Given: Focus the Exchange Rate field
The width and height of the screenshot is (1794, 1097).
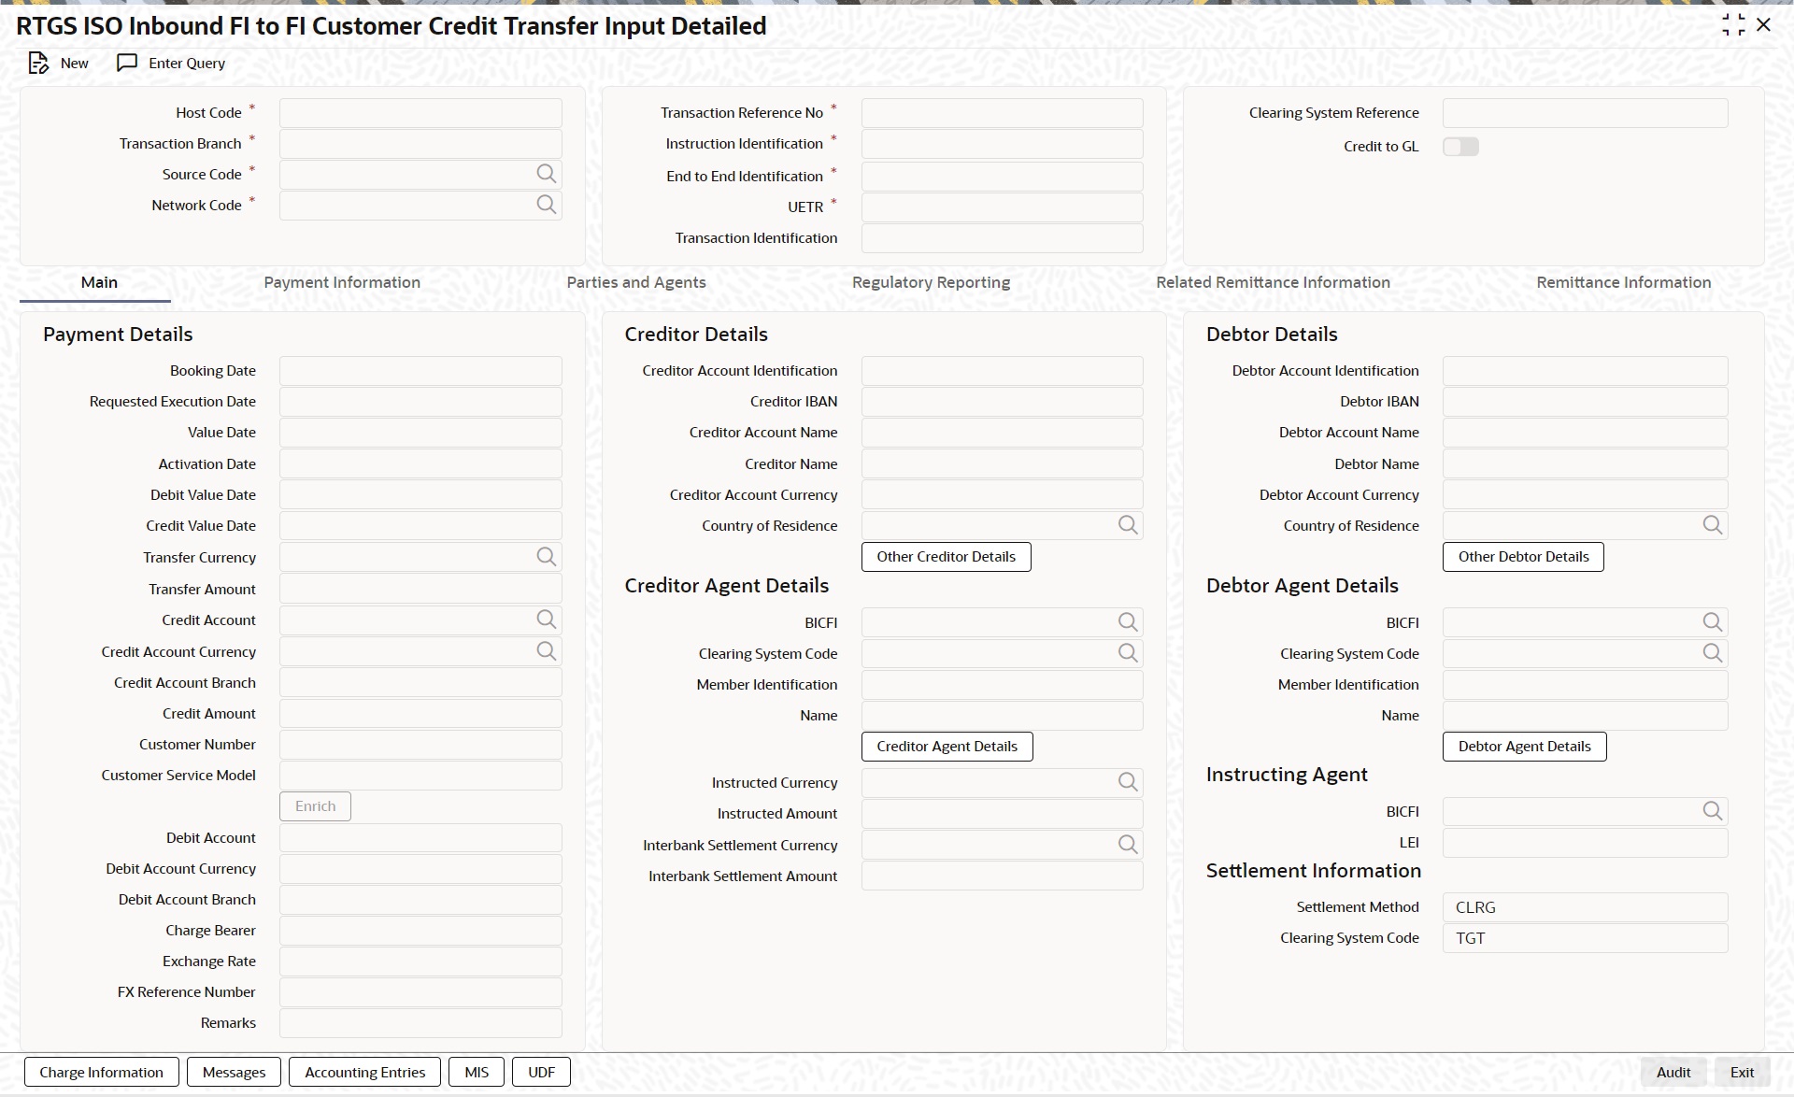Looking at the screenshot, I should (420, 962).
